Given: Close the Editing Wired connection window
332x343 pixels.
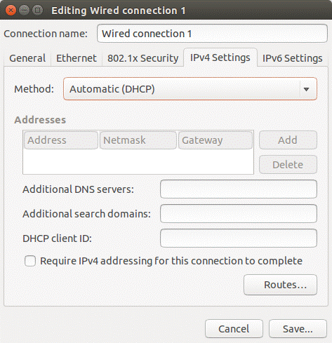Looking at the screenshot, I should [11, 11].
